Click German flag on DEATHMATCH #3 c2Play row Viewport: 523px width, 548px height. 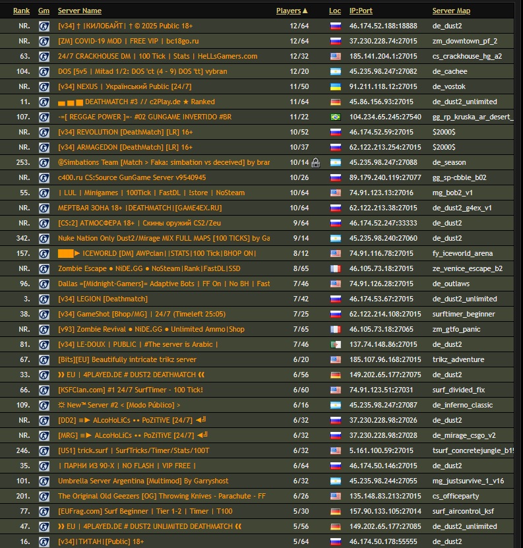[336, 102]
